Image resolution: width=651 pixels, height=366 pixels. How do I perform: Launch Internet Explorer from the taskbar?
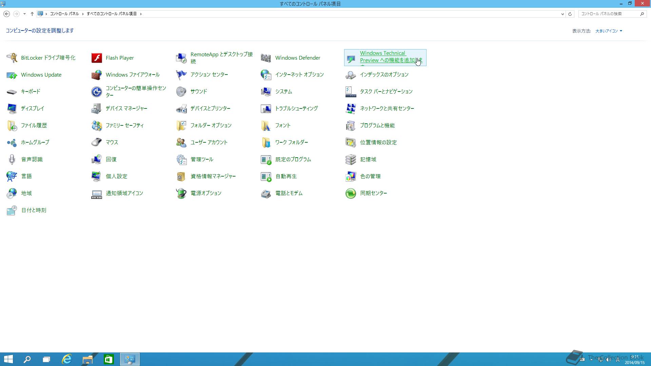[67, 359]
